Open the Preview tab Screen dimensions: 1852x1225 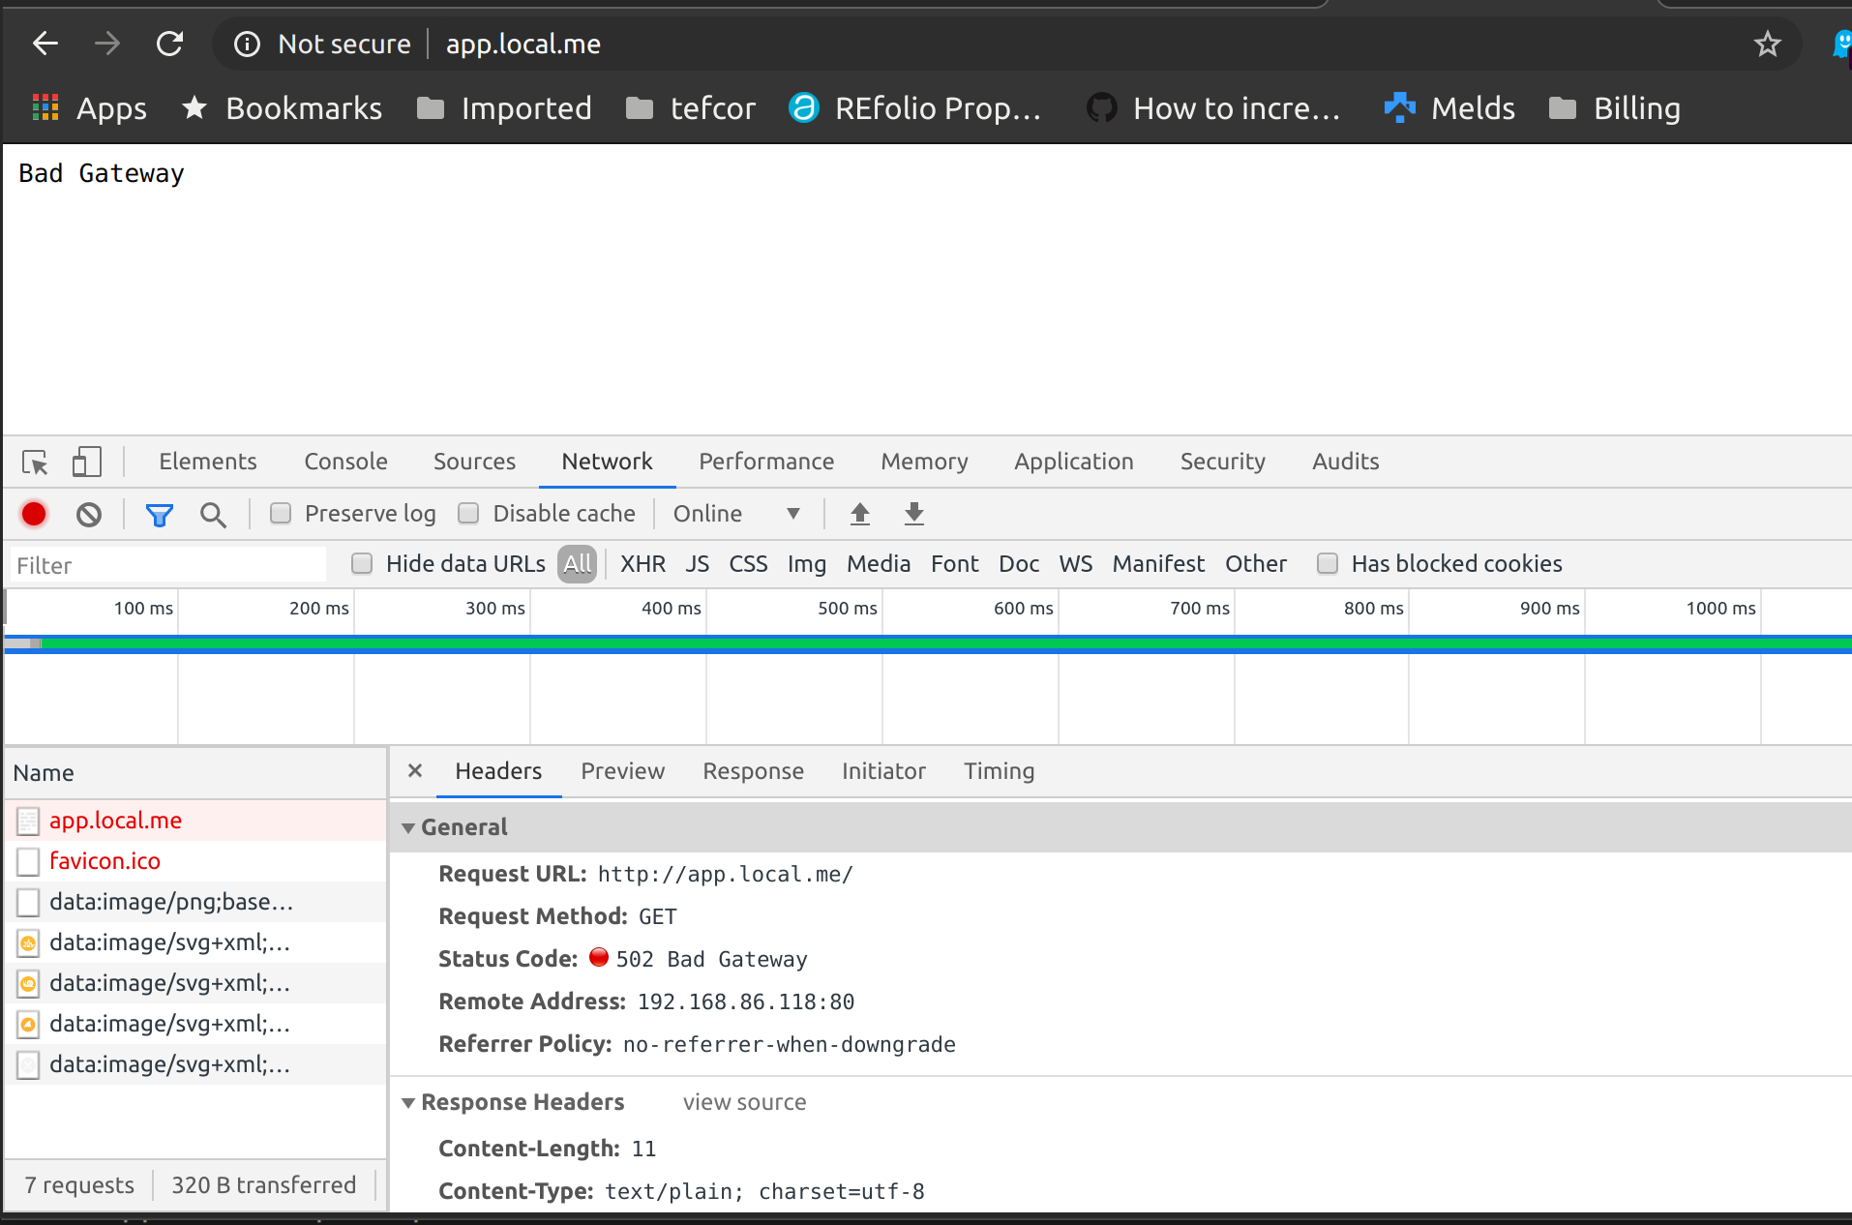[622, 771]
